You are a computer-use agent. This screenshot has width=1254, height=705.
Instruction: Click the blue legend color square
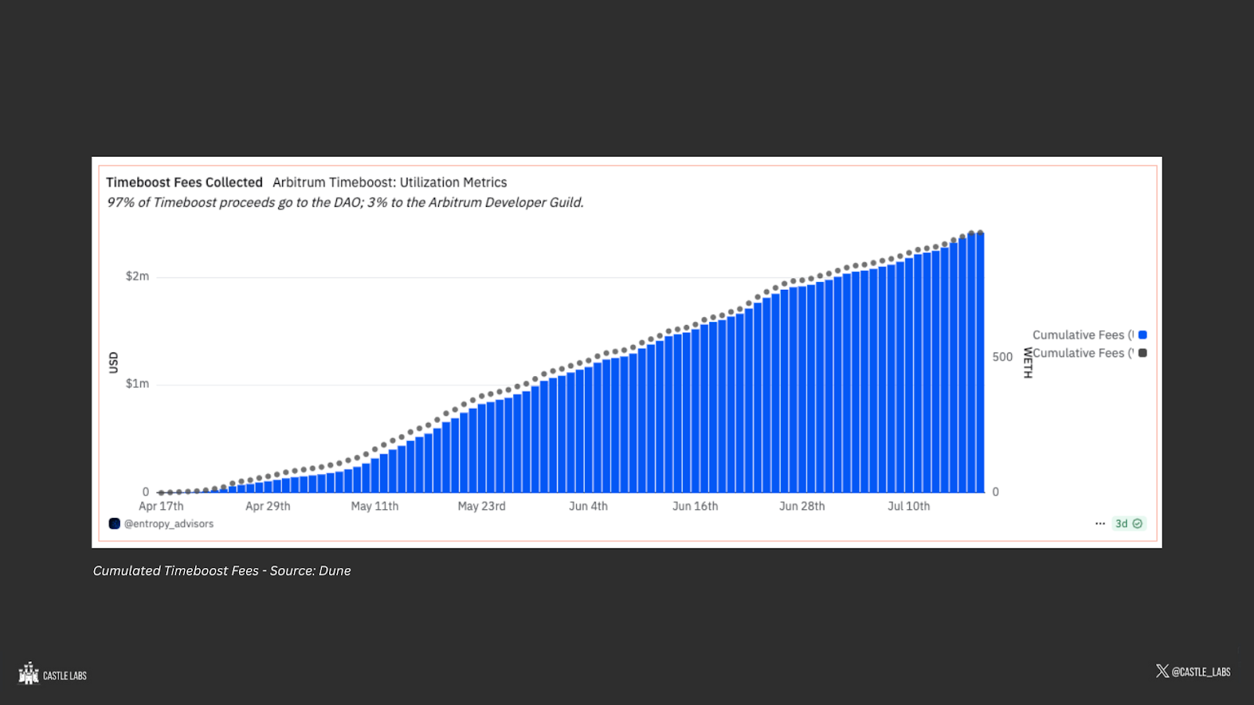[1143, 334]
